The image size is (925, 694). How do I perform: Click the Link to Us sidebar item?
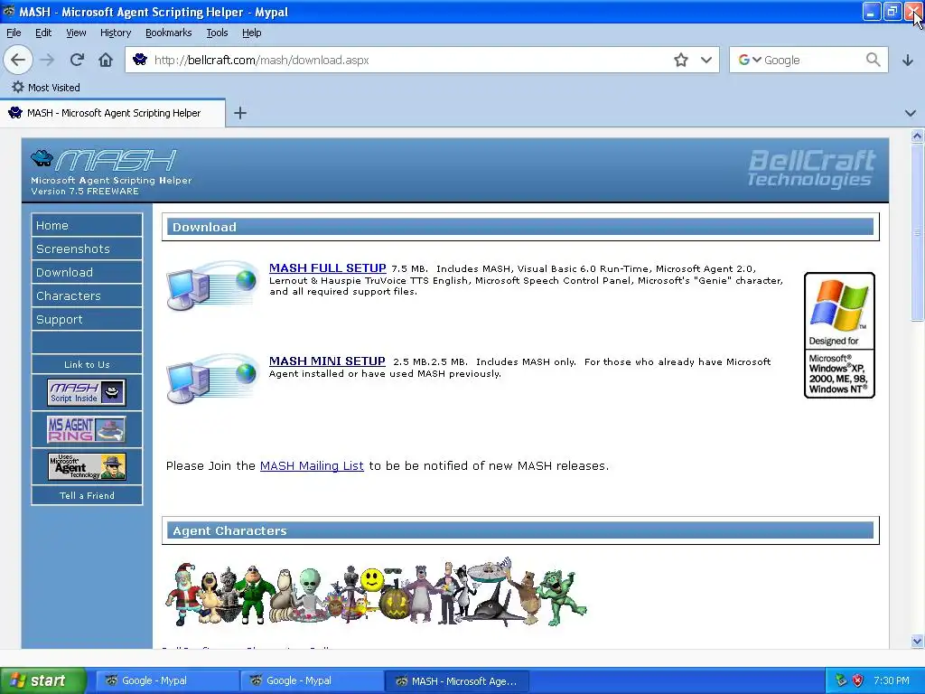[87, 364]
